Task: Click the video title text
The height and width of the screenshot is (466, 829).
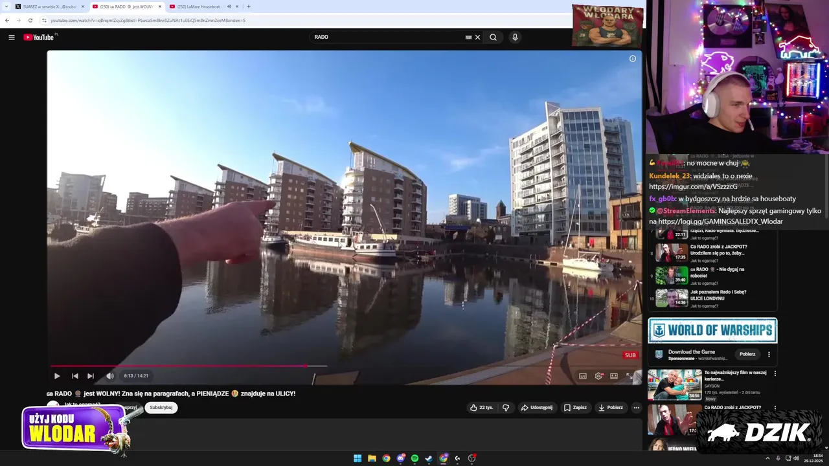Action: point(171,394)
